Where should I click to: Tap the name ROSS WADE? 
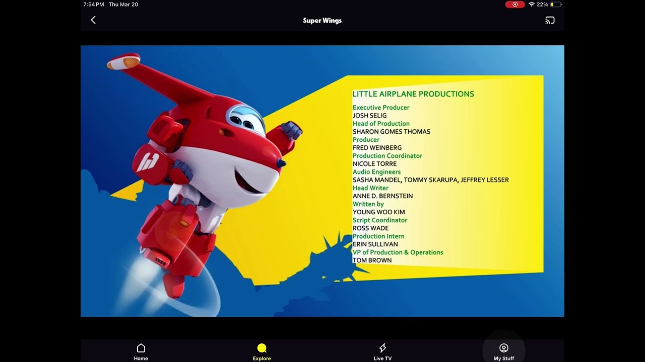[371, 228]
